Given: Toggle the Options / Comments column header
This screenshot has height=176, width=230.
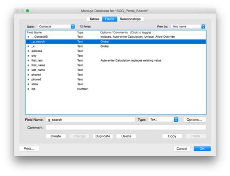Looking at the screenshot, I should pyautogui.click(x=126, y=32).
